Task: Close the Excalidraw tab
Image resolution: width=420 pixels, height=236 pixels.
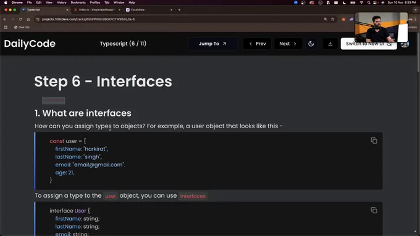Action: click(172, 10)
